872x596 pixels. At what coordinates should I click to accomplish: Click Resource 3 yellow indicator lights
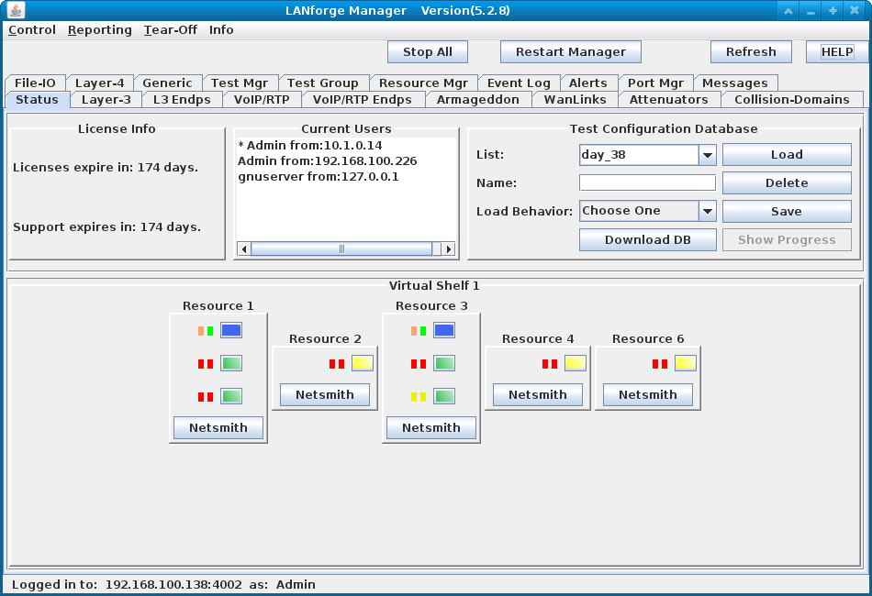[x=419, y=397]
